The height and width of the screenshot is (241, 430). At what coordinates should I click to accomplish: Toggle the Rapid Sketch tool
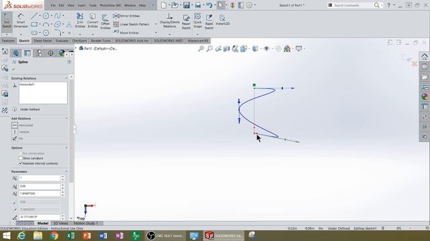point(209,22)
